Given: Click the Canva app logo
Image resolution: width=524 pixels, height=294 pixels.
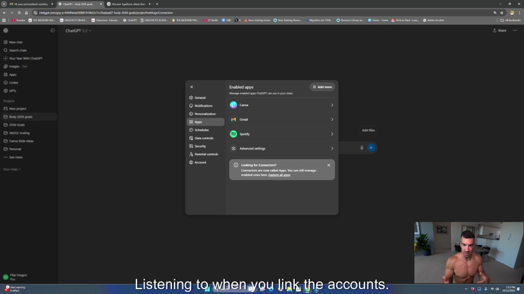Looking at the screenshot, I should 233,105.
